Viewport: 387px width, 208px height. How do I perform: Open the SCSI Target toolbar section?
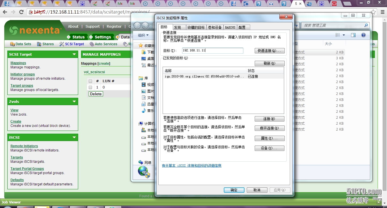click(72, 44)
